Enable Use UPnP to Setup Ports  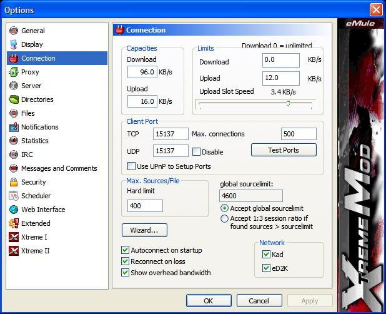click(x=131, y=166)
